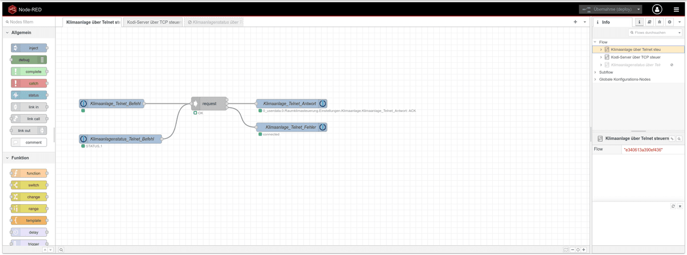Open sidebar tabs dropdown arrow

pyautogui.click(x=680, y=22)
